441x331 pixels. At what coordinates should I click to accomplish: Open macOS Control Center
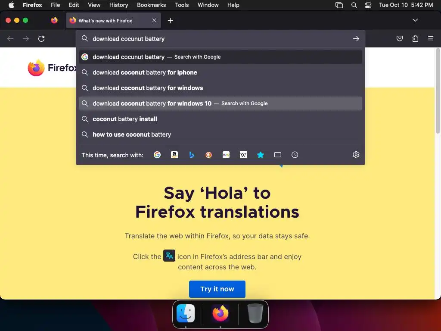[x=368, y=5]
